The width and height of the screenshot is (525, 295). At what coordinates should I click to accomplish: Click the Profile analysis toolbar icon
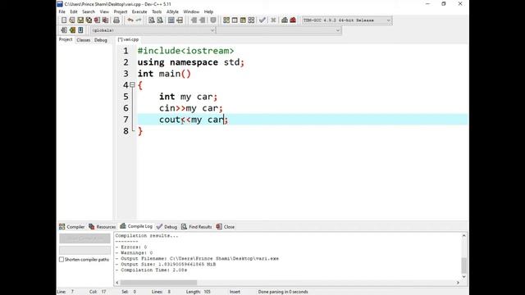click(x=285, y=20)
